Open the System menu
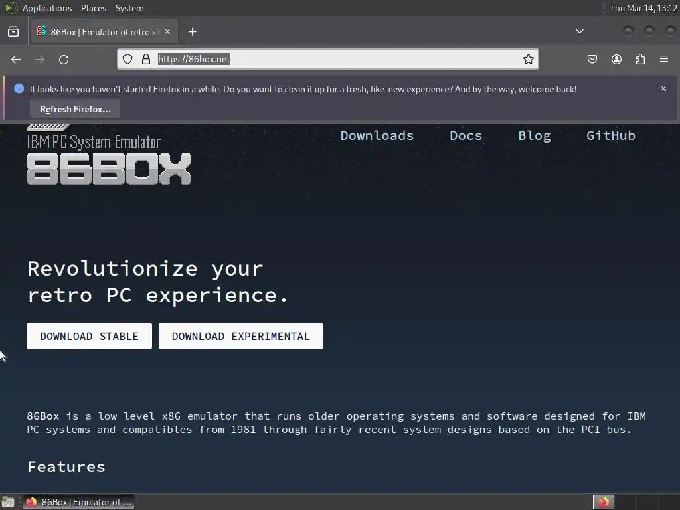Screen dimensions: 680x510 click(129, 8)
